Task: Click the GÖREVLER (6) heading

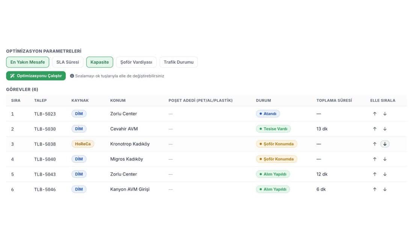Action: (x=22, y=89)
